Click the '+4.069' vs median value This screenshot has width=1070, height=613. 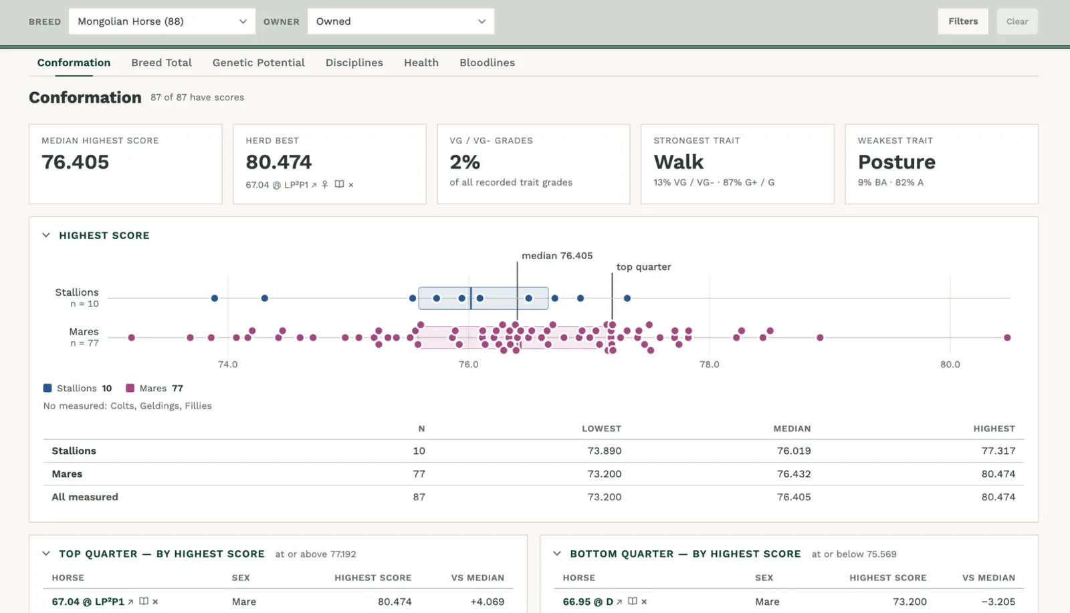tap(488, 602)
